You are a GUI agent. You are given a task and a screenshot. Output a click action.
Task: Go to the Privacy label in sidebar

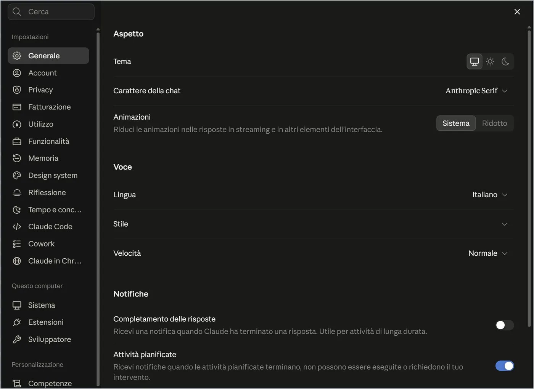40,90
